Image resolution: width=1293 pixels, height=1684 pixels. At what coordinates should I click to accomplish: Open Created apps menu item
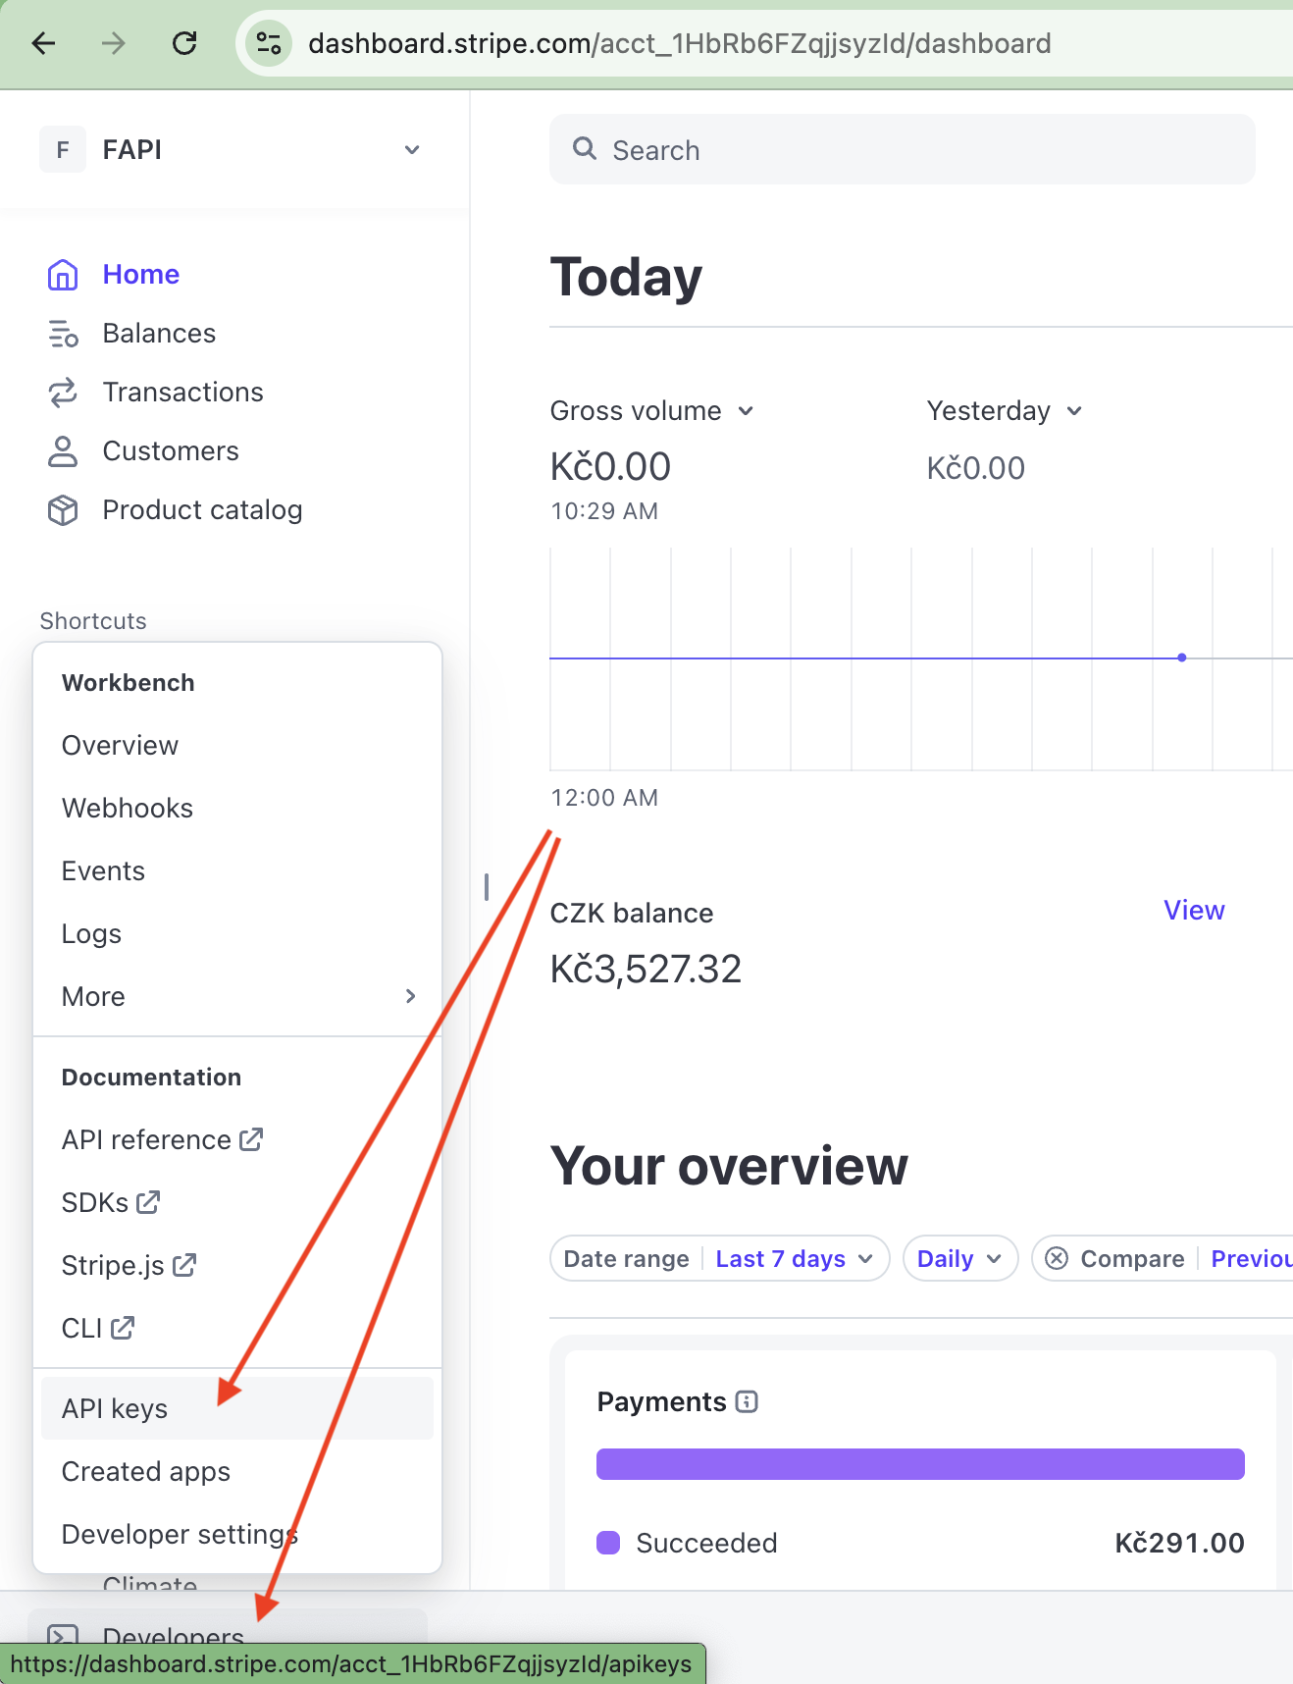(x=237, y=1472)
